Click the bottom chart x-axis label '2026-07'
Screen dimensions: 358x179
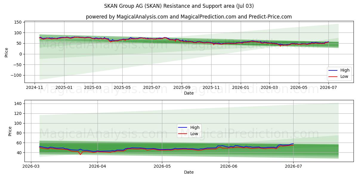pos(293,167)
